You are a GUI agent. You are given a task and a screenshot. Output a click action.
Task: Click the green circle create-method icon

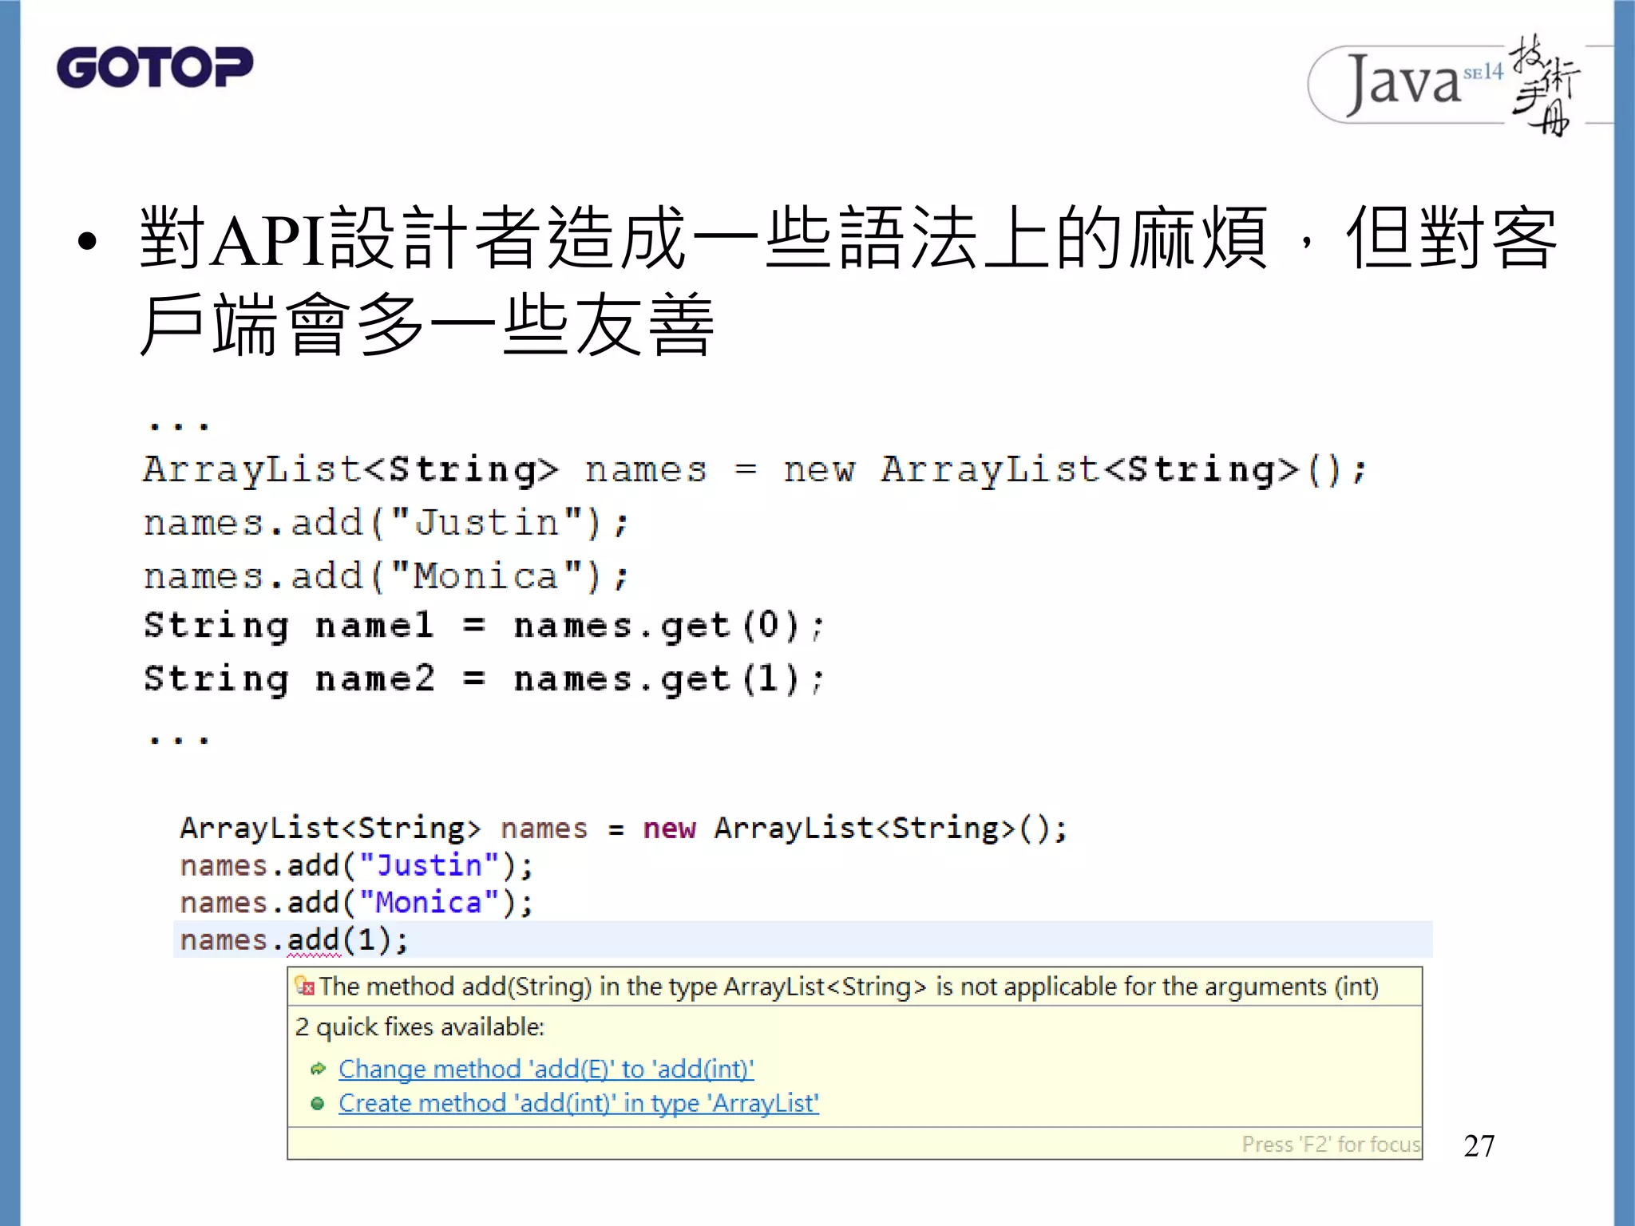[x=317, y=1103]
